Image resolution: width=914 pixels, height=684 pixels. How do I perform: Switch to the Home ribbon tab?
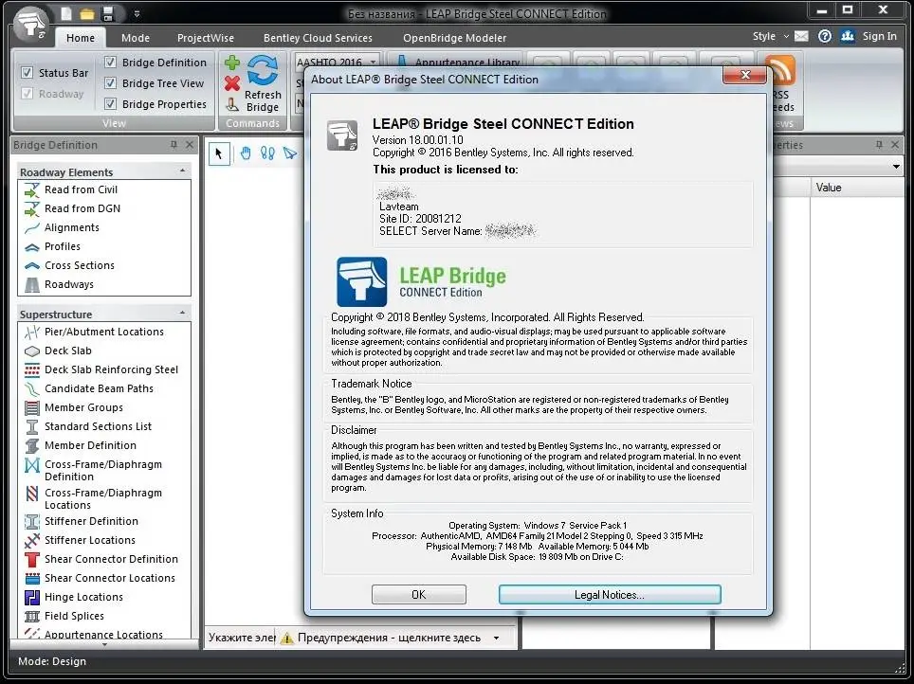tap(81, 38)
